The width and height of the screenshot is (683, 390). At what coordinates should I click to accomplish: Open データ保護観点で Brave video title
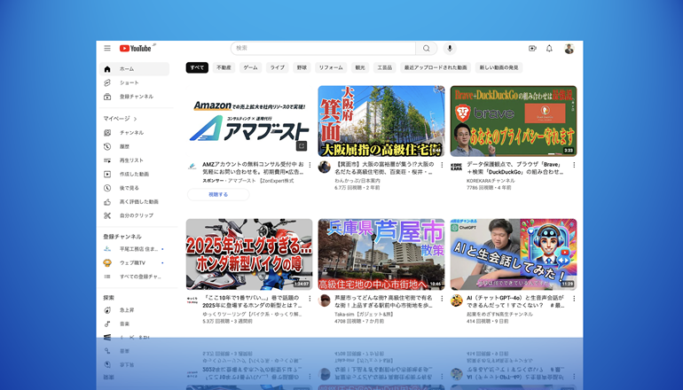click(514, 168)
